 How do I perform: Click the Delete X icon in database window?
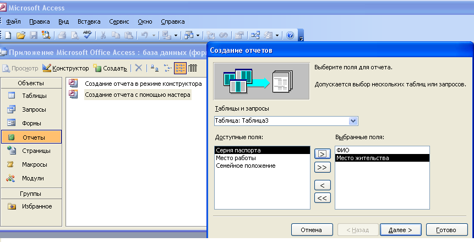click(x=138, y=68)
